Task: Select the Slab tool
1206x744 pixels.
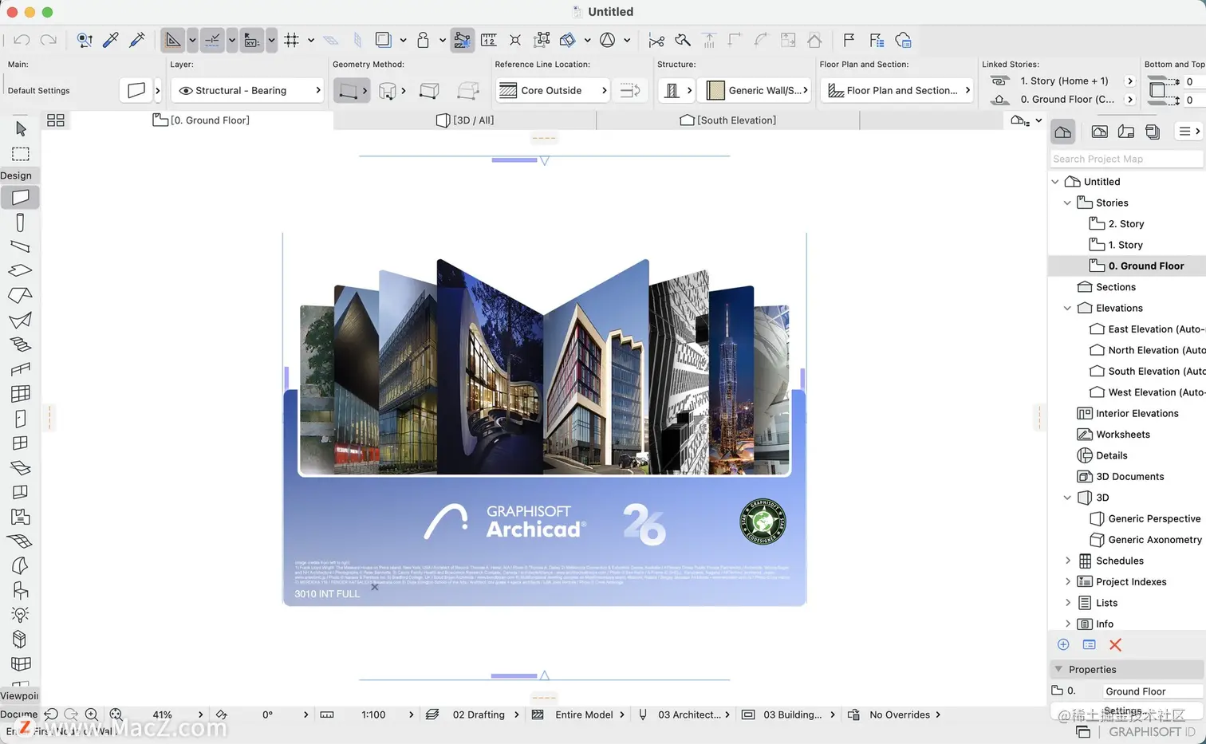Action: (x=21, y=270)
